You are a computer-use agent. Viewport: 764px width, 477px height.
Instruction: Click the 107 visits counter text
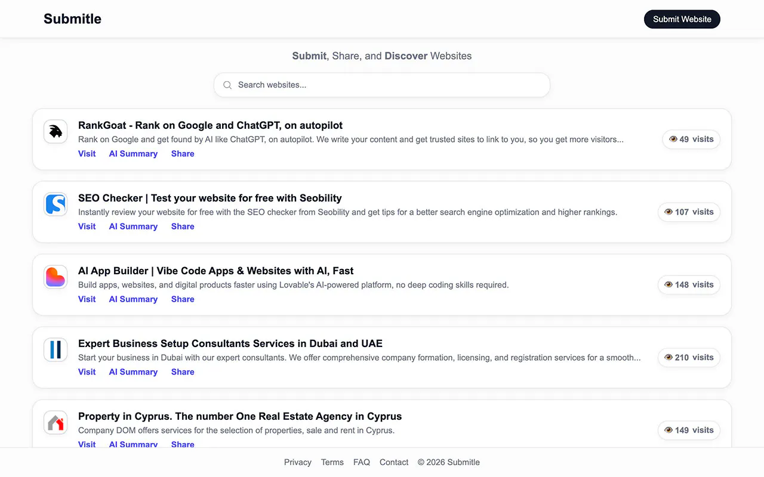[x=694, y=212]
